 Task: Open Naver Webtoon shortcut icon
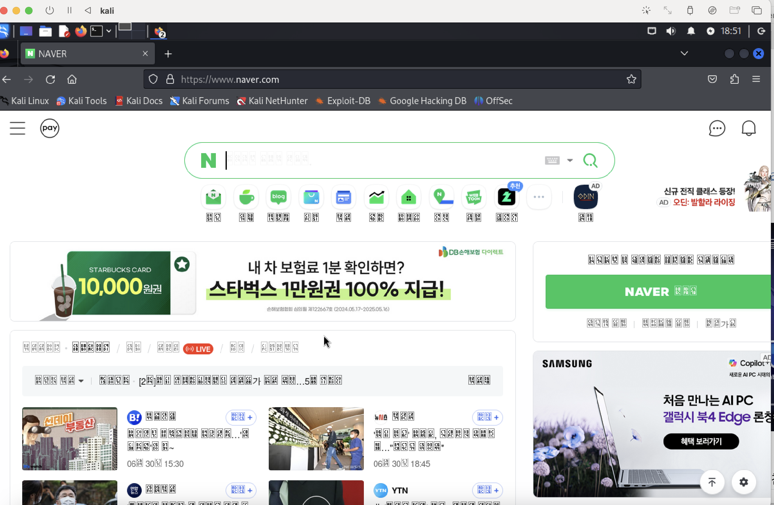(x=474, y=197)
